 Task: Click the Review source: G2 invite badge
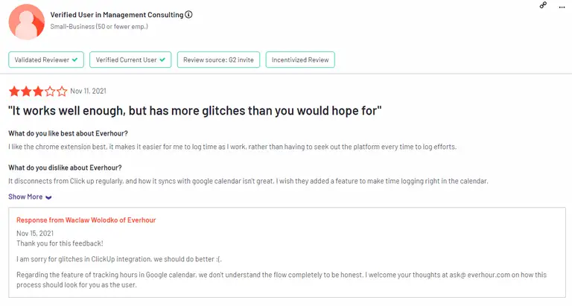pyautogui.click(x=218, y=59)
